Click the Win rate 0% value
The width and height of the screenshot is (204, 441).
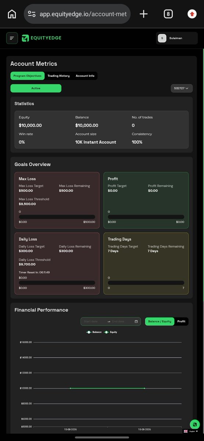point(22,142)
